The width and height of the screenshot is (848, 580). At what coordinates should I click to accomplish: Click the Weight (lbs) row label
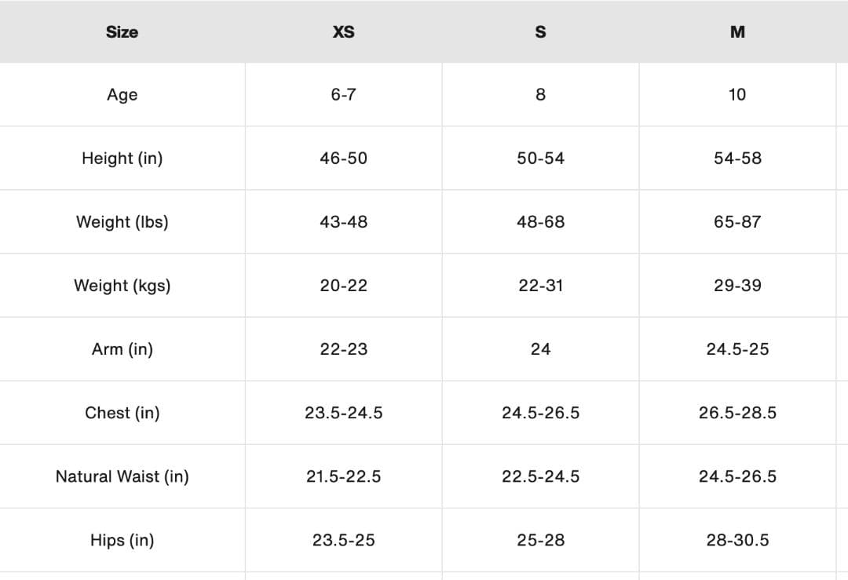122,222
